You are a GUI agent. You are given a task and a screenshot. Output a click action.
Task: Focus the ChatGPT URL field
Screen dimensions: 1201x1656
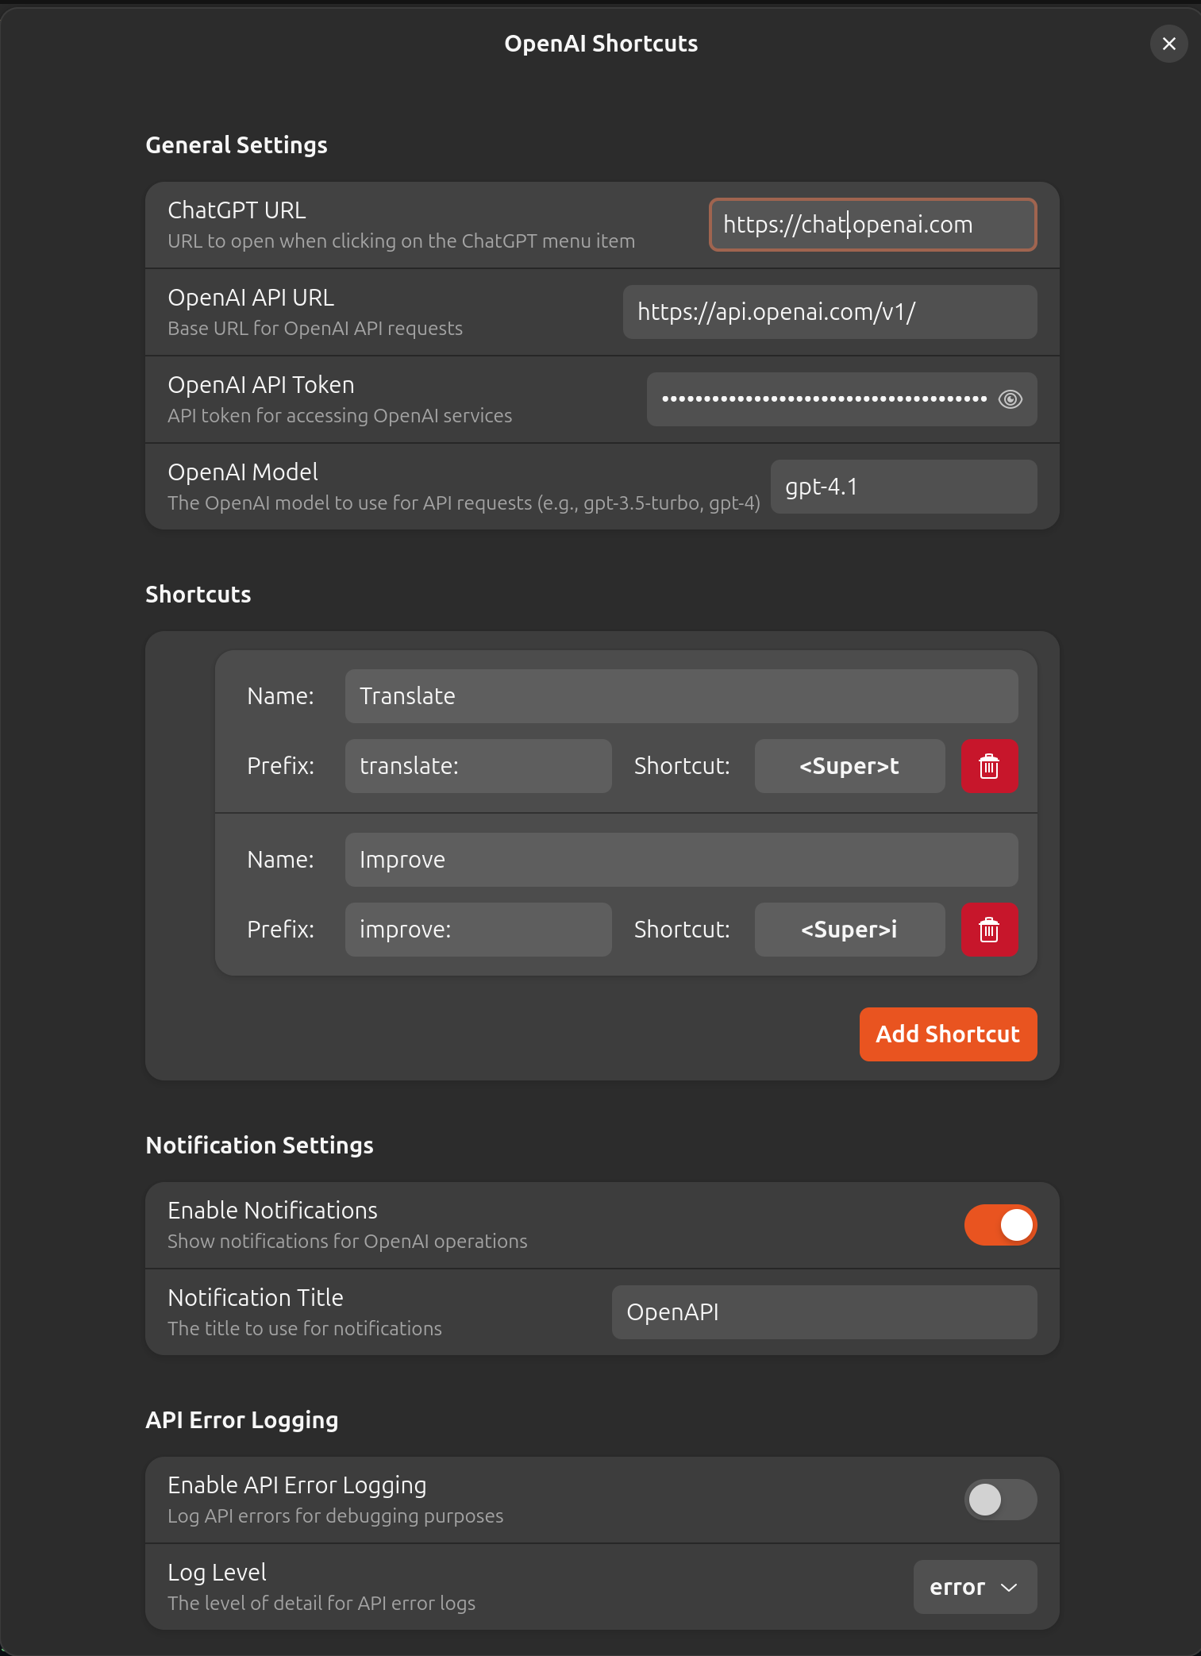[872, 225]
